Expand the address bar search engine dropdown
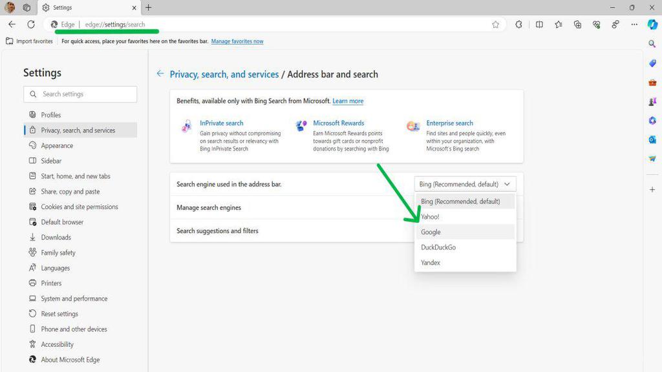The image size is (662, 372). (x=465, y=184)
